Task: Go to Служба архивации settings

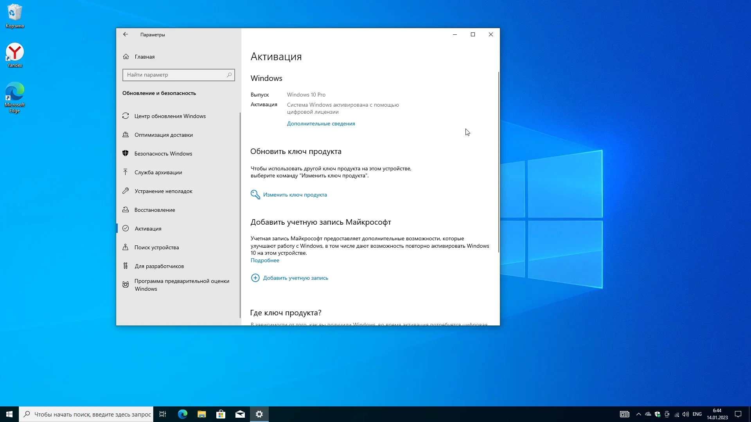Action: (158, 172)
